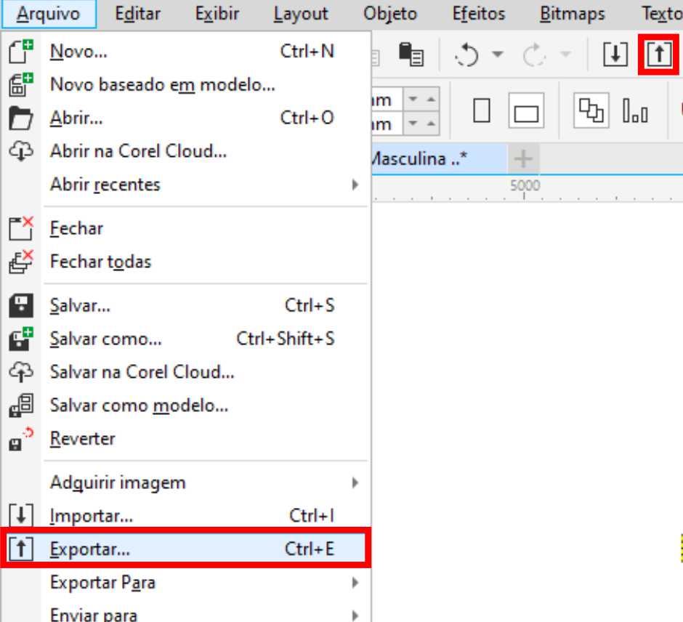The height and width of the screenshot is (622, 683).
Task: Click the Paste clipboard icon in the toolbar
Action: (411, 54)
